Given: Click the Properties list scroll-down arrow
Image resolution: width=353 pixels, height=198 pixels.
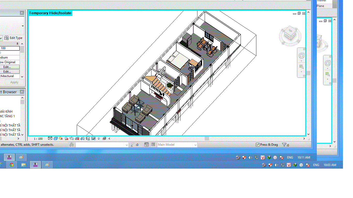Looking at the screenshot, I should pos(22,77).
